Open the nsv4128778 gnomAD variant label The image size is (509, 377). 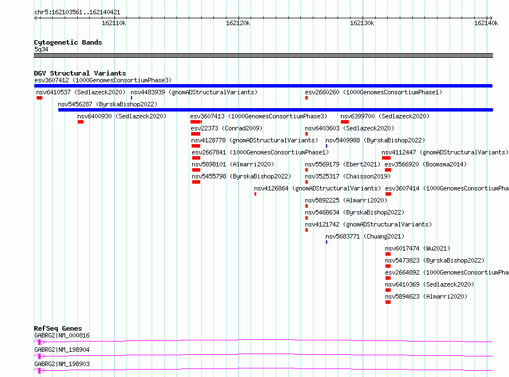(x=254, y=140)
